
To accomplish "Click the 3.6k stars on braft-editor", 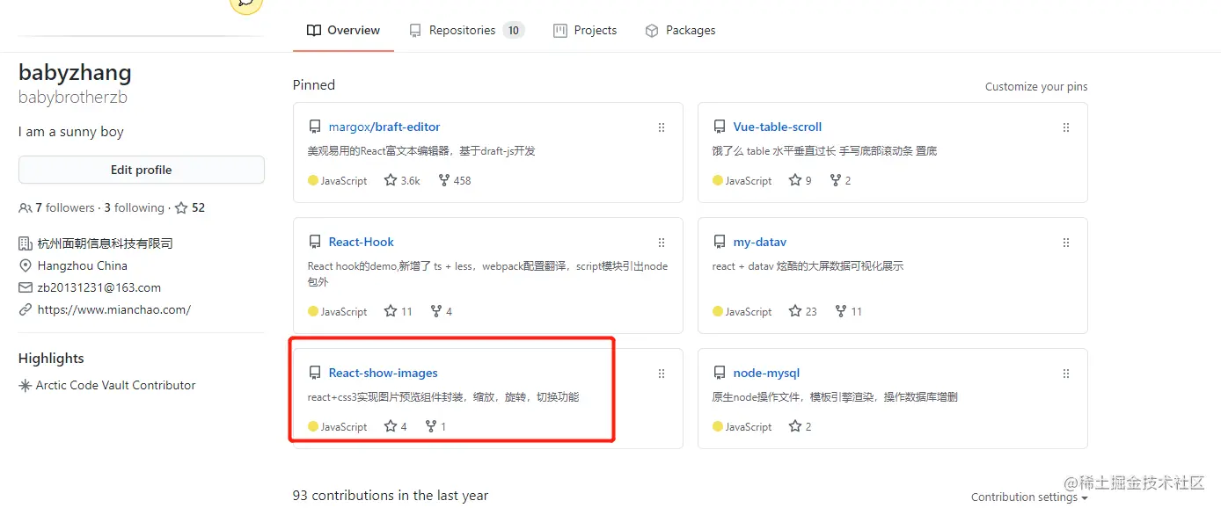I will tap(402, 180).
